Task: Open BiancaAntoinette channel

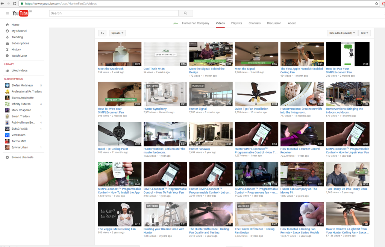Action: (x=23, y=98)
